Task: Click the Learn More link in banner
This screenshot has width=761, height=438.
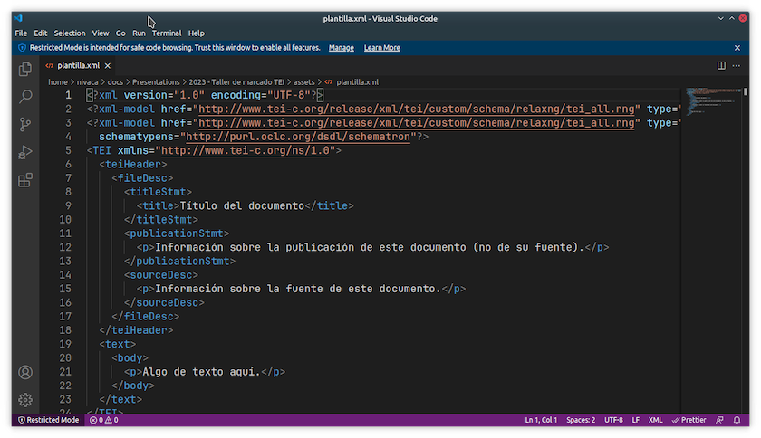Action: click(381, 48)
